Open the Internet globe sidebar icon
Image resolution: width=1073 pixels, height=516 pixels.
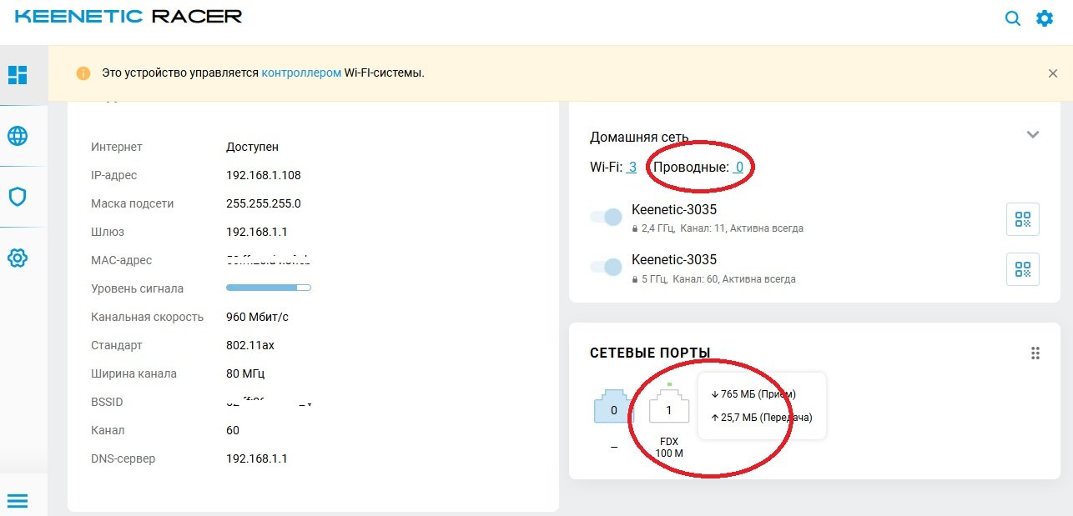[18, 136]
